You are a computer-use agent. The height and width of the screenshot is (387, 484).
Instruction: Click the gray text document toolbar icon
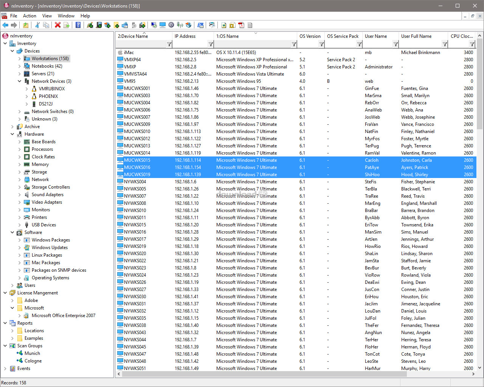coord(250,25)
